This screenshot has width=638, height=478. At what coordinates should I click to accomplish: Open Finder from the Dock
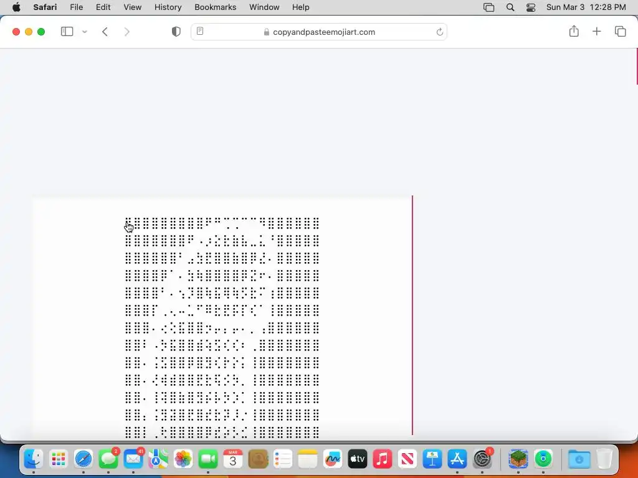tap(34, 459)
